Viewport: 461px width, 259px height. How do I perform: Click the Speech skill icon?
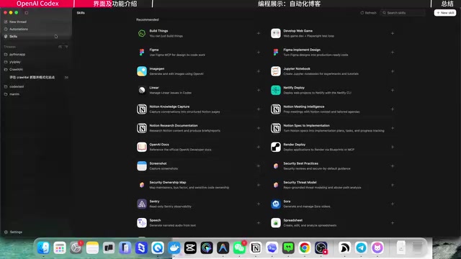(142, 222)
